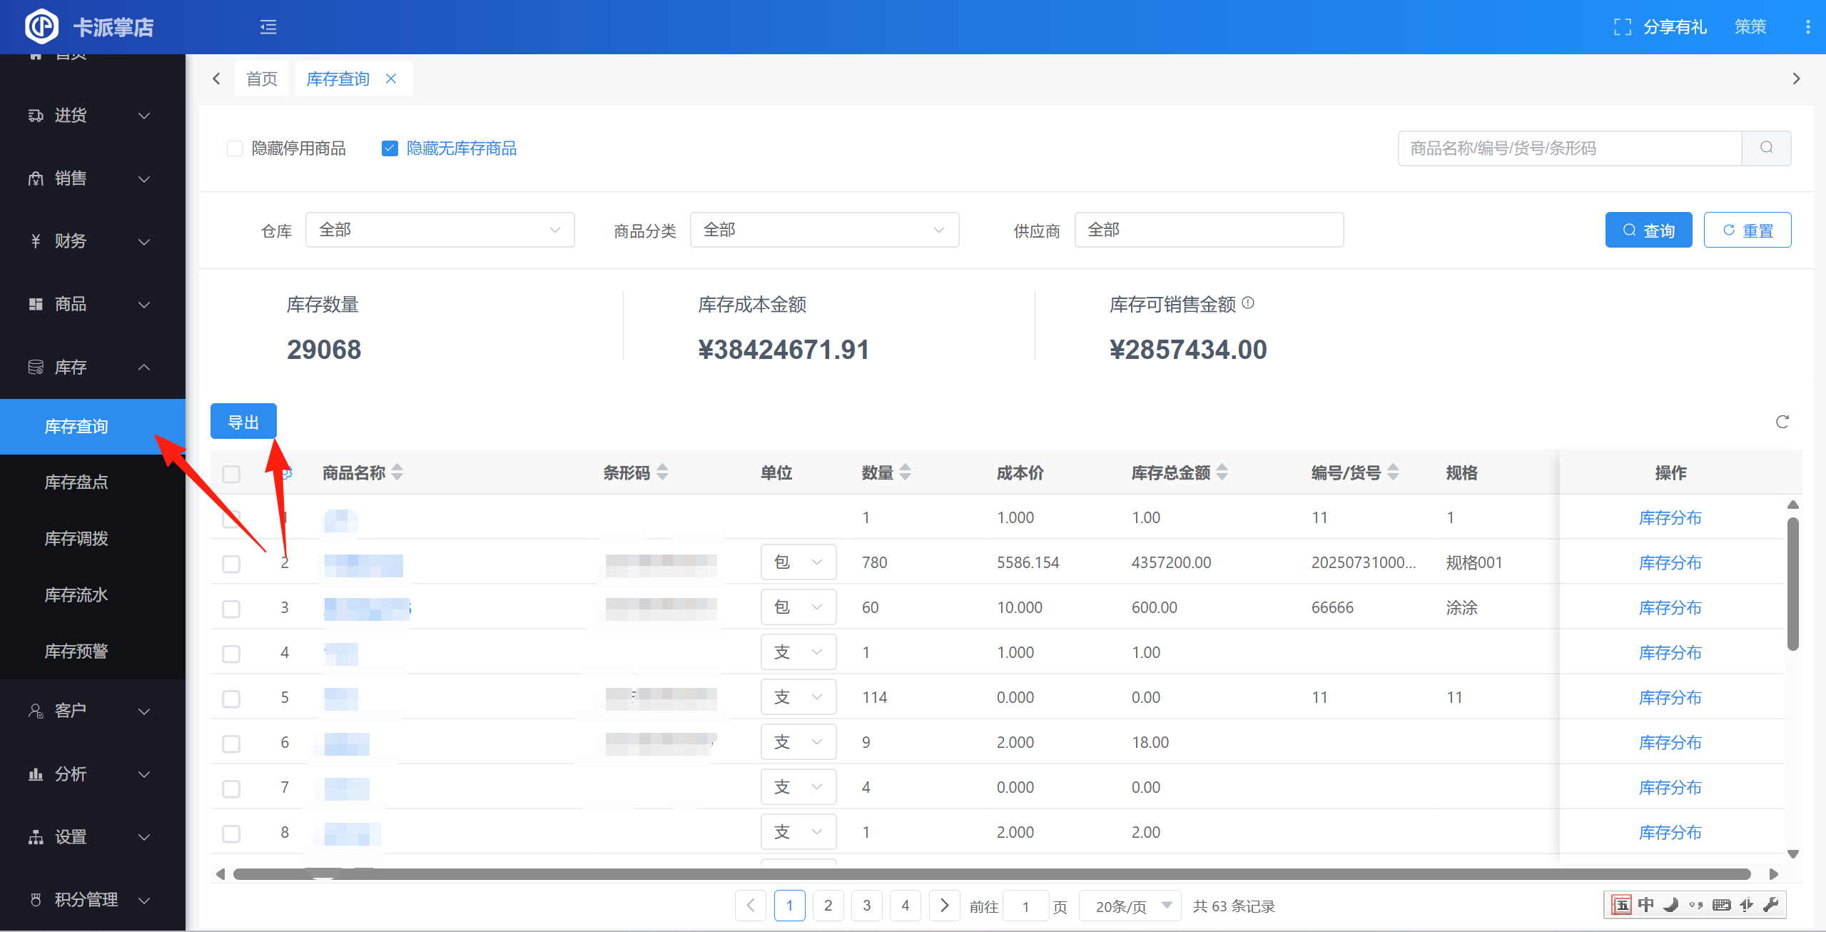Click the fullscreen toggle icon
Image resolution: width=1826 pixels, height=932 pixels.
pos(1622,27)
